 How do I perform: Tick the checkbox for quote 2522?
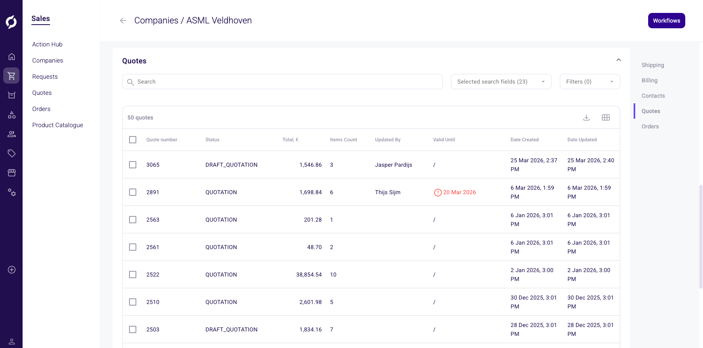[x=133, y=275]
